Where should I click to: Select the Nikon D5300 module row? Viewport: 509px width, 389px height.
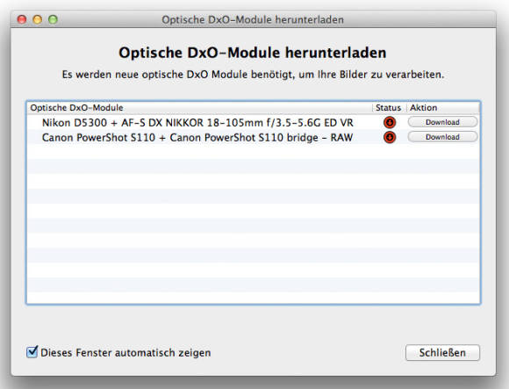[x=254, y=122]
